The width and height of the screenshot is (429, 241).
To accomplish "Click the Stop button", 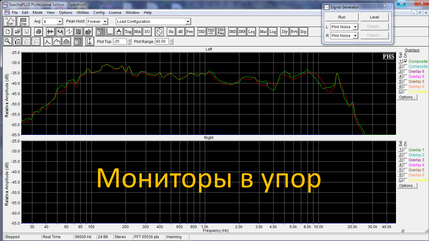I will tap(23, 21).
